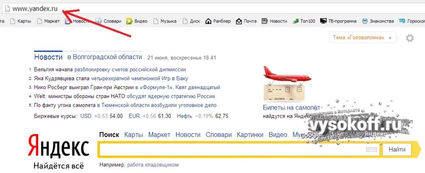This screenshot has width=425, height=173.
Task: Select the Новости news tab
Action: point(48,57)
